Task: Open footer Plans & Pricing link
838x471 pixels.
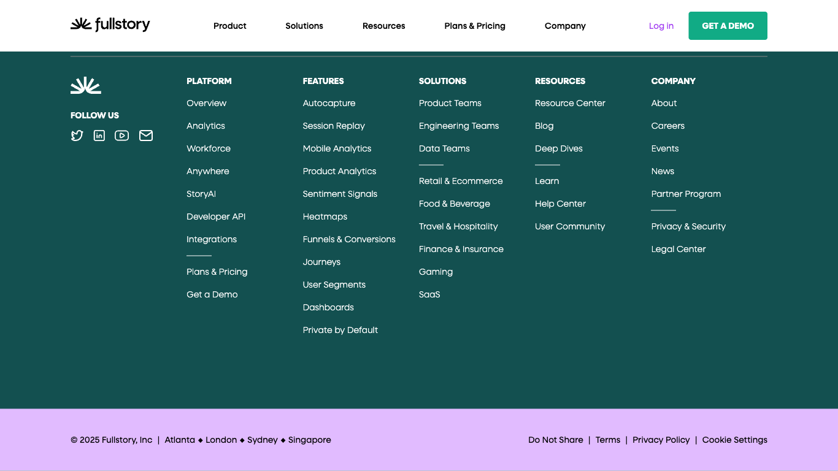Action: tap(217, 272)
